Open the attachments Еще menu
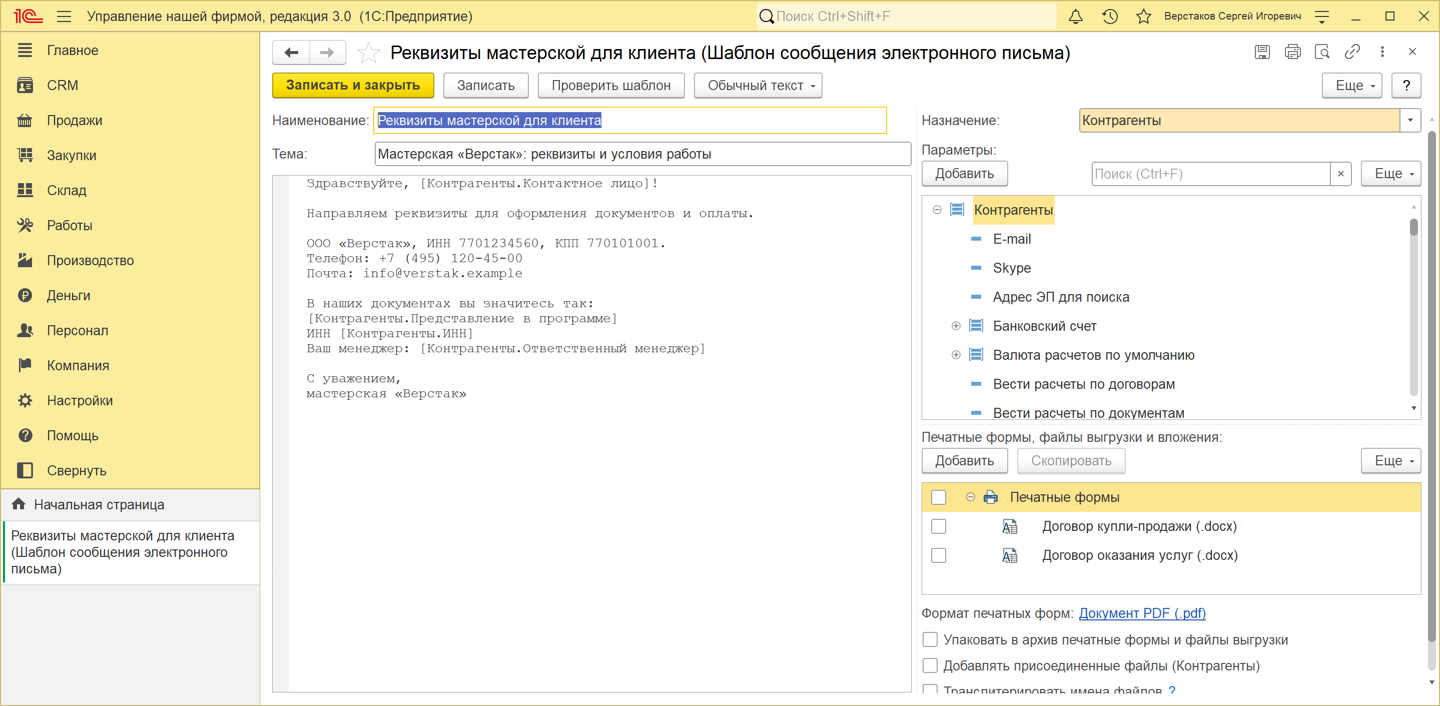 pos(1390,461)
